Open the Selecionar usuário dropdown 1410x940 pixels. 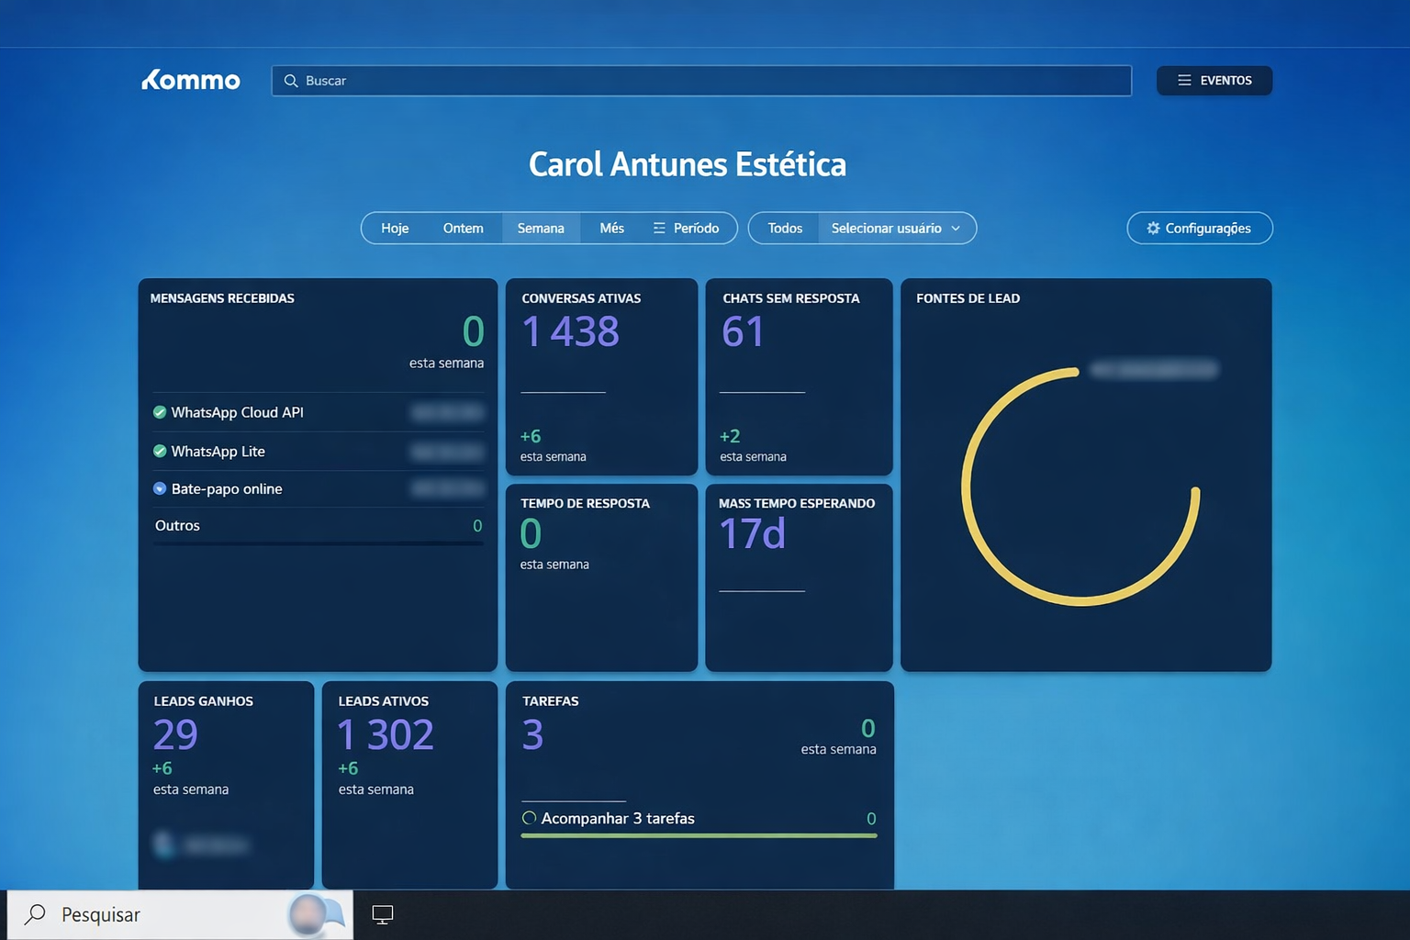point(886,228)
